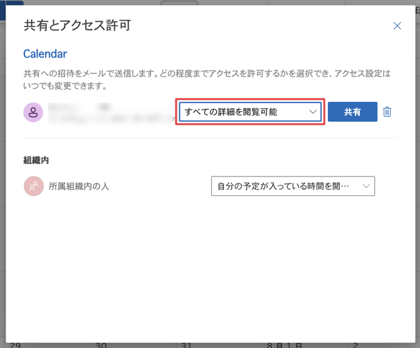Select 8月1日 in background calendar

pos(286,345)
